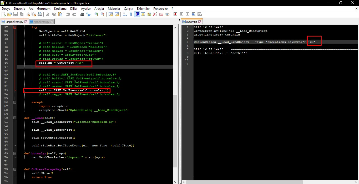Open Find with the binoculars icon

pos(82,14)
